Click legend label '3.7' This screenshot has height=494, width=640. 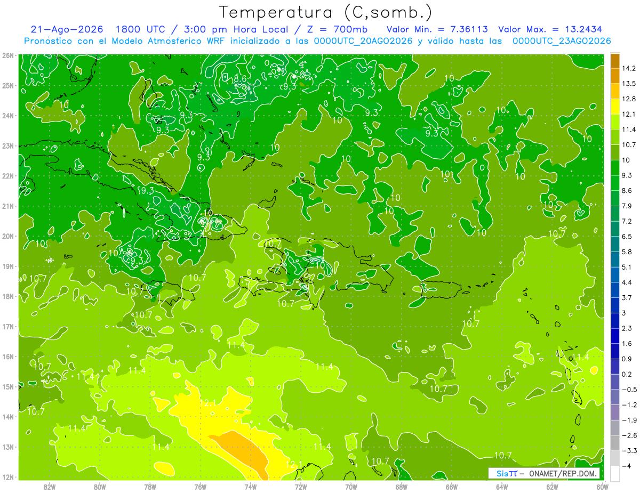click(x=627, y=298)
